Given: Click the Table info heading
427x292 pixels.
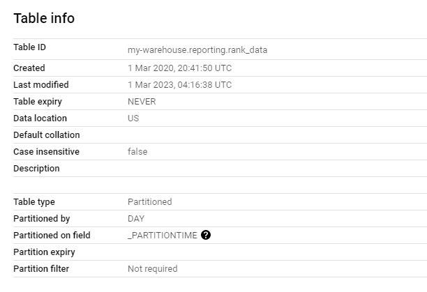Looking at the screenshot, I should (44, 18).
